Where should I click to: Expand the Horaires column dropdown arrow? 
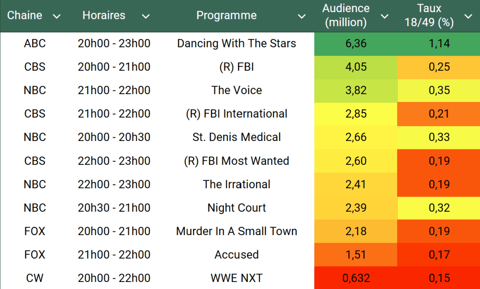(x=146, y=16)
